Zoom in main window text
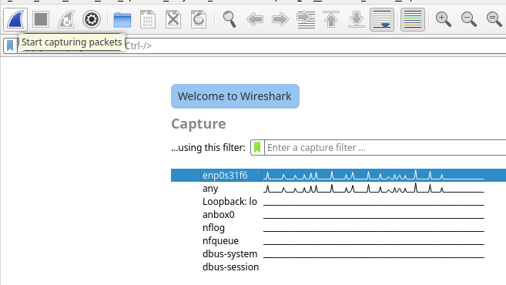Image resolution: width=506 pixels, height=285 pixels. pos(444,19)
